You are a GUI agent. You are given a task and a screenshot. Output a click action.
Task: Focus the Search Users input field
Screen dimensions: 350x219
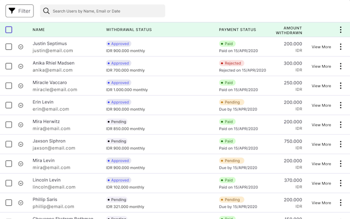pos(107,11)
